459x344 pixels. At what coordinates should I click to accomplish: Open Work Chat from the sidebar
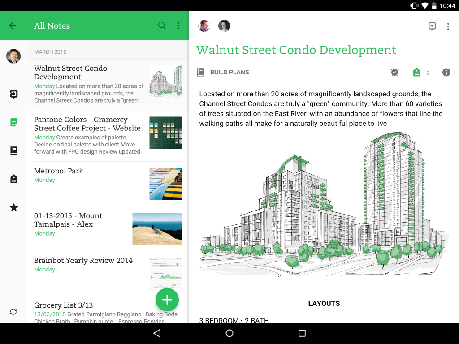14,95
